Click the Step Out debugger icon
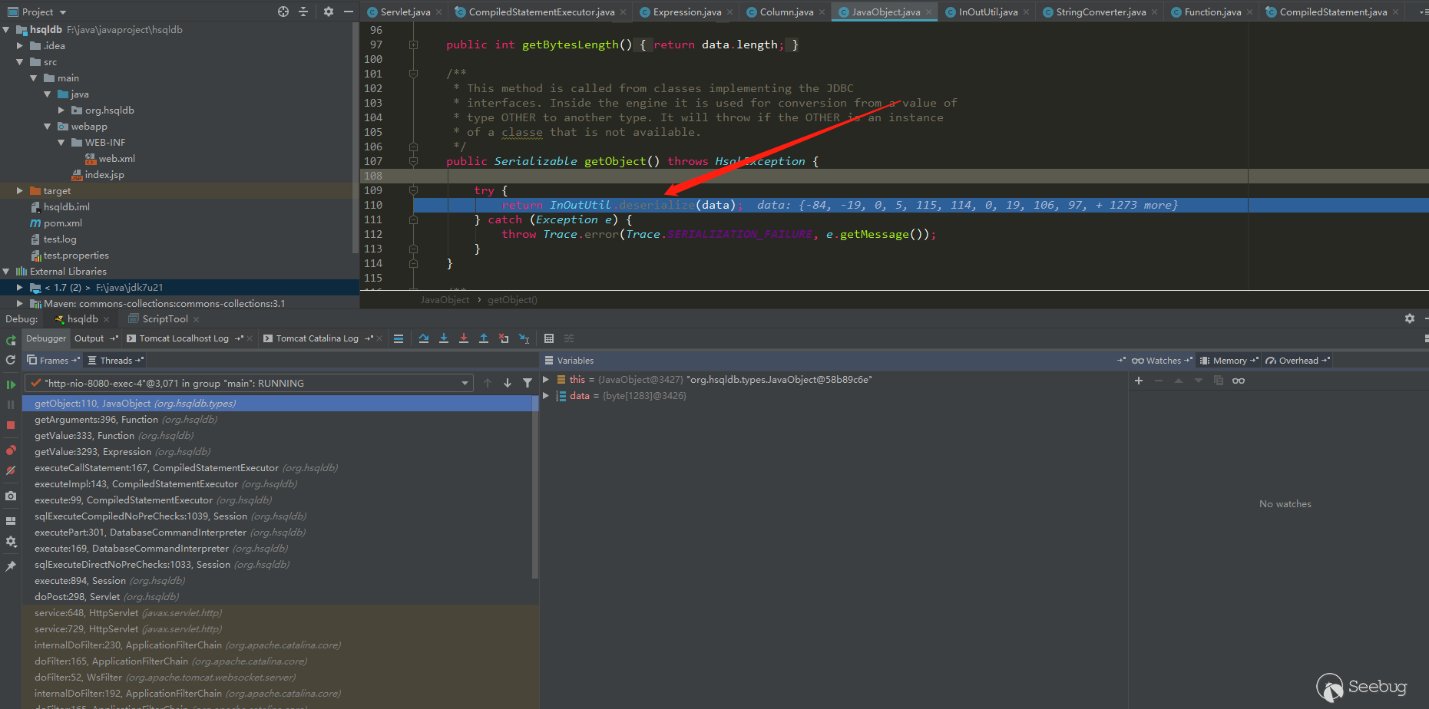Screen dimensions: 1429x709 pos(484,338)
